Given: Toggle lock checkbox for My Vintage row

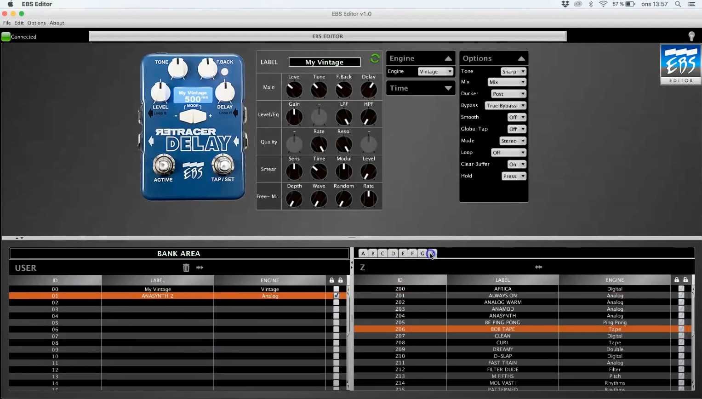Looking at the screenshot, I should tap(336, 289).
